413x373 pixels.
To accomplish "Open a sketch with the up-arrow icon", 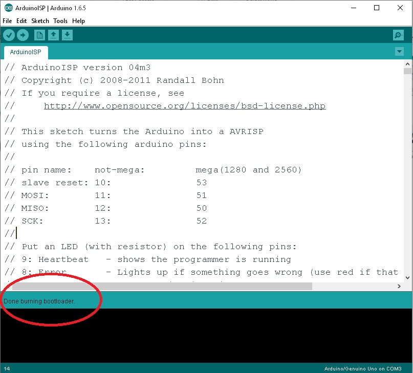I will tap(53, 35).
